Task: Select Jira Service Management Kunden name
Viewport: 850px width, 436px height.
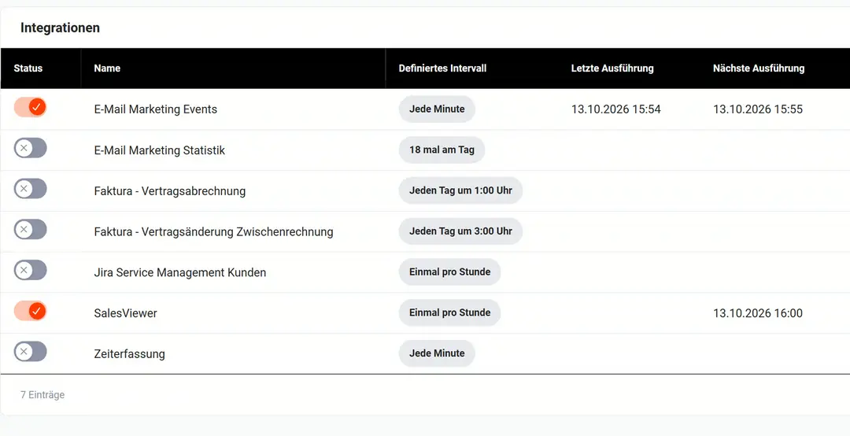Action: (180, 272)
